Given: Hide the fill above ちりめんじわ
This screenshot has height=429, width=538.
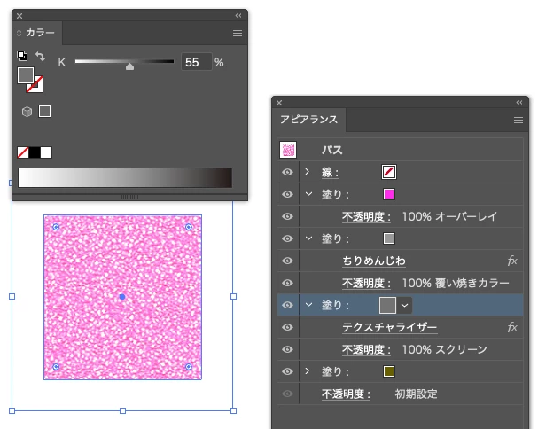Looking at the screenshot, I should coord(287,238).
